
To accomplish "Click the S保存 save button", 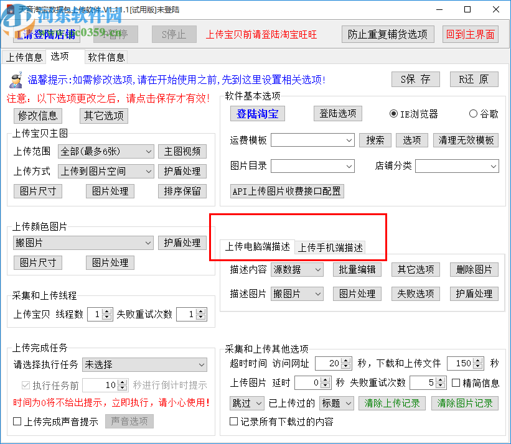I will pyautogui.click(x=415, y=79).
